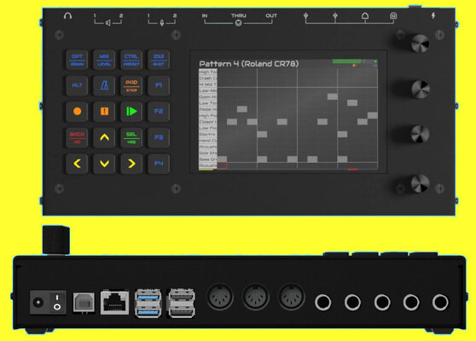Hit the orange record circle button
Viewport: 476px width, 341px height.
(77, 112)
